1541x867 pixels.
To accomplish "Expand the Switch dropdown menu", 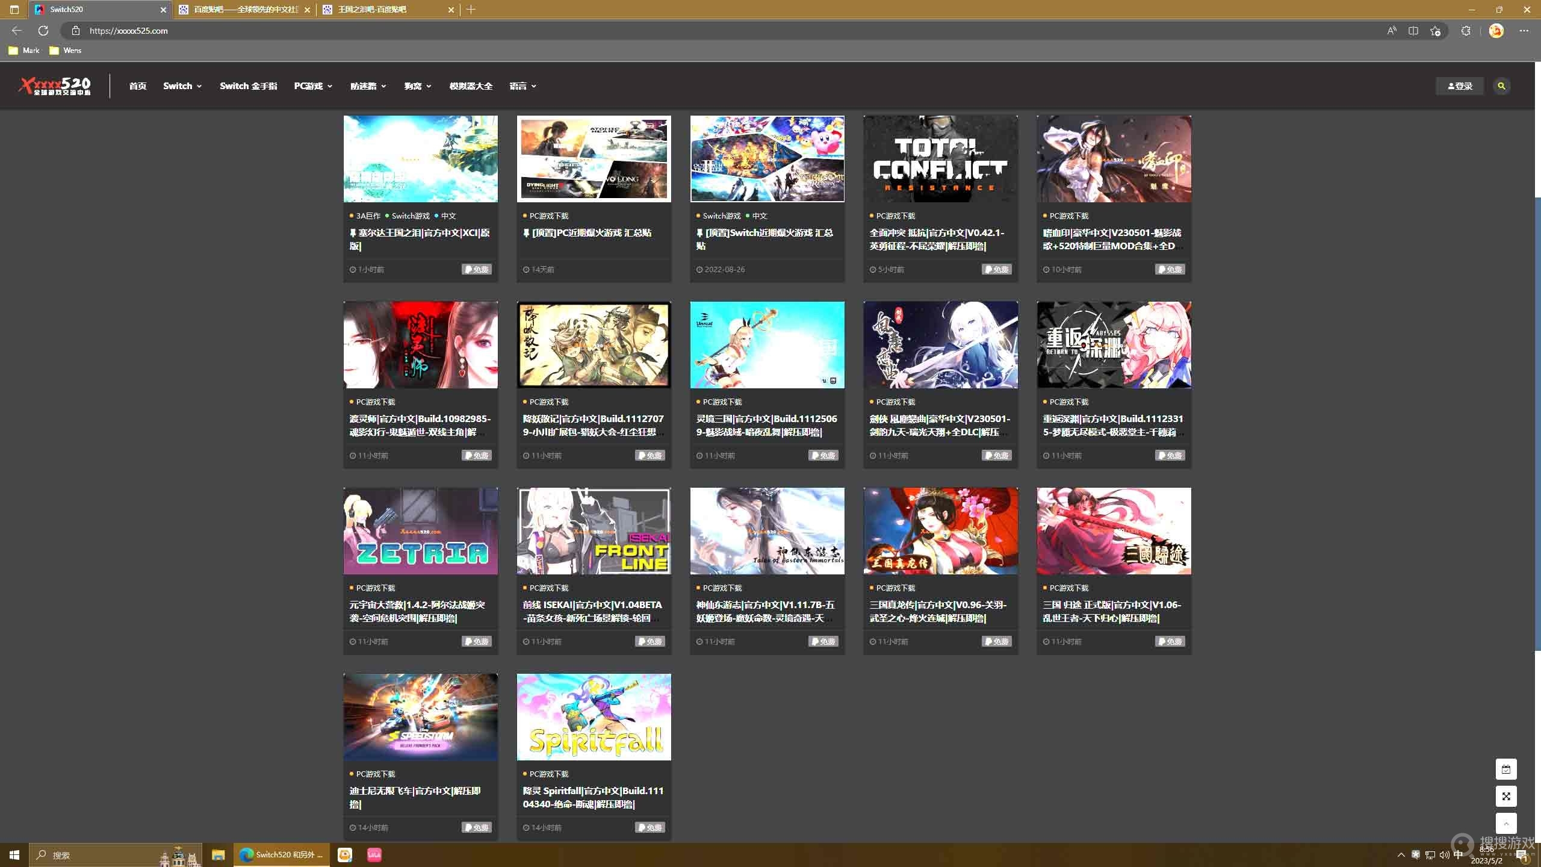I will [182, 86].
